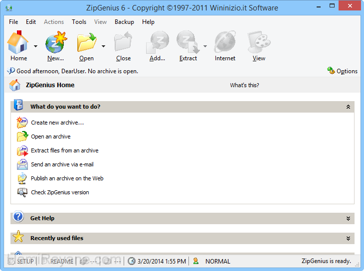Click the Open folder toolbar icon
Image resolution: width=364 pixels, height=271 pixels.
[87, 43]
